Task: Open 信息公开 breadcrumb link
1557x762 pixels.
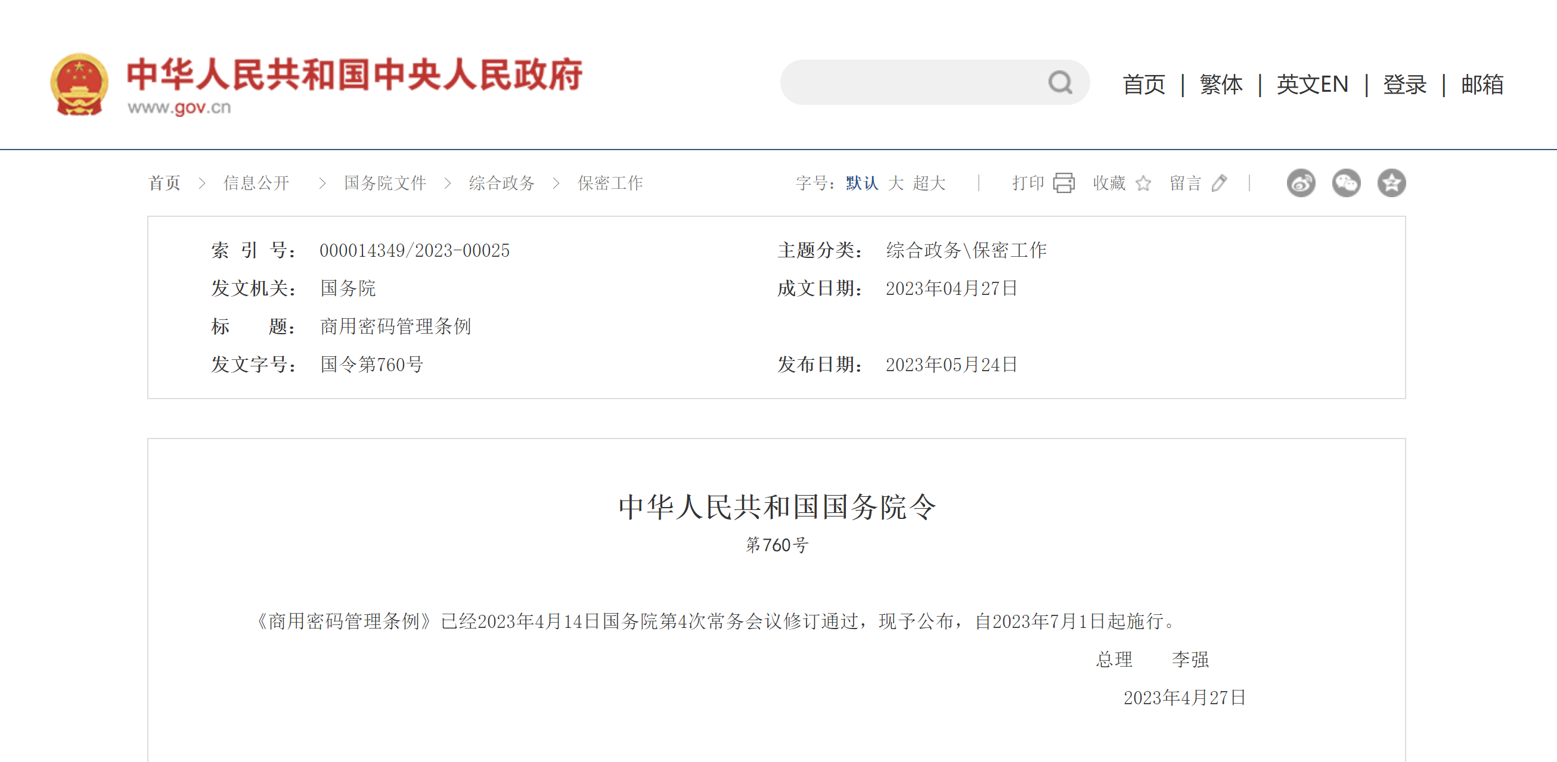Action: (256, 182)
